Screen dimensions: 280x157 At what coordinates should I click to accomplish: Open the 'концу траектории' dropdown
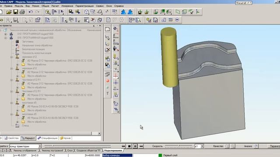40,147
